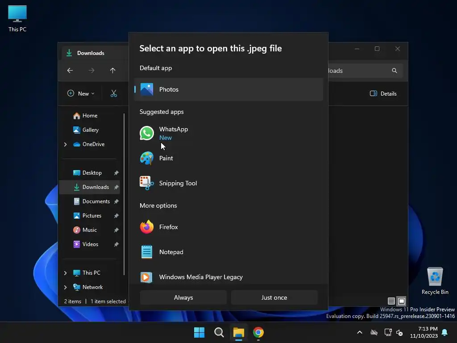Viewport: 457px width, 343px height.
Task: Click the pin icon beside Documents
Action: coord(116,201)
